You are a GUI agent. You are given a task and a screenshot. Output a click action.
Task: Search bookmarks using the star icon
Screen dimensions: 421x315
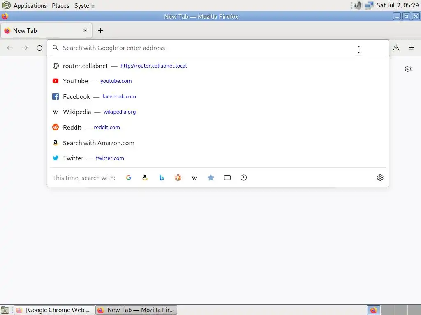coord(211,178)
